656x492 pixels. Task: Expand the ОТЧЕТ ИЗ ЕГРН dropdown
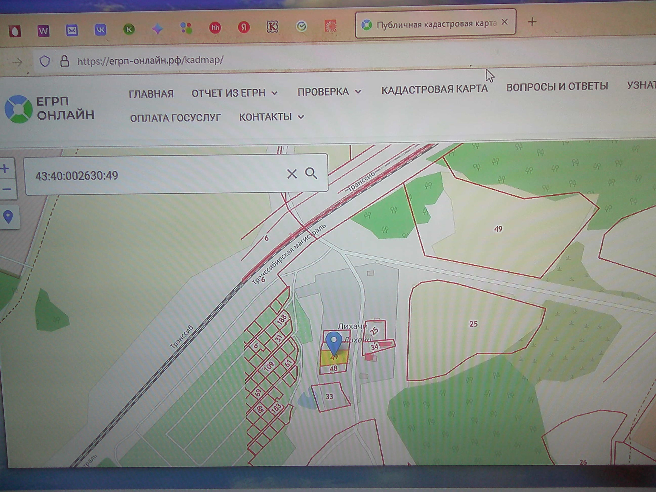[234, 93]
